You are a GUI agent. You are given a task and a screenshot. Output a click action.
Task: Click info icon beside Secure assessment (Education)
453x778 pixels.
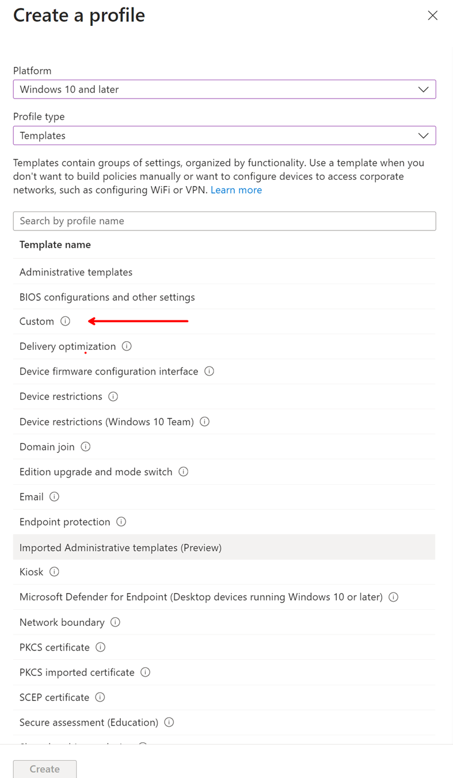click(x=169, y=722)
